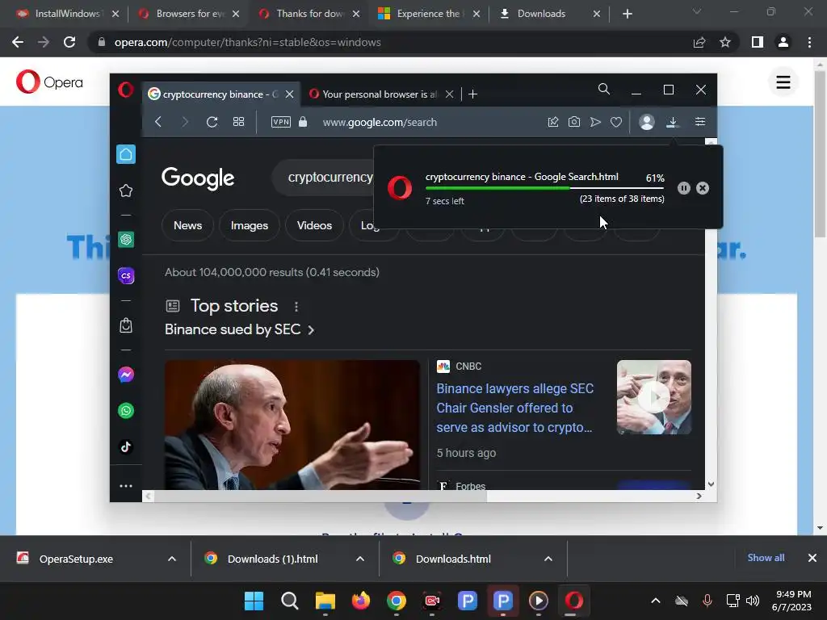Switch to Downloads Chrome tab
The width and height of the screenshot is (827, 620).
(x=549, y=14)
